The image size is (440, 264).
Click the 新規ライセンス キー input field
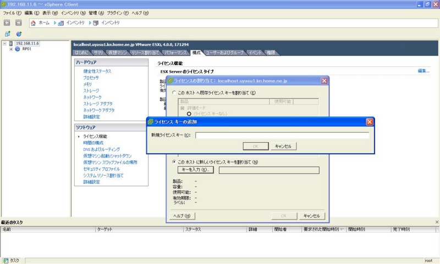click(x=282, y=135)
